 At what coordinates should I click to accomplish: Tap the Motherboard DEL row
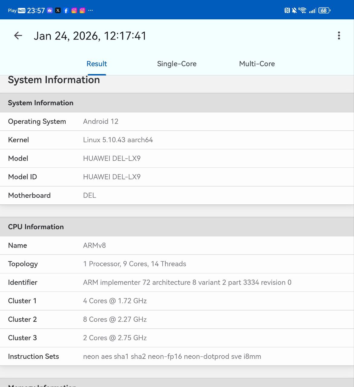[x=177, y=195]
